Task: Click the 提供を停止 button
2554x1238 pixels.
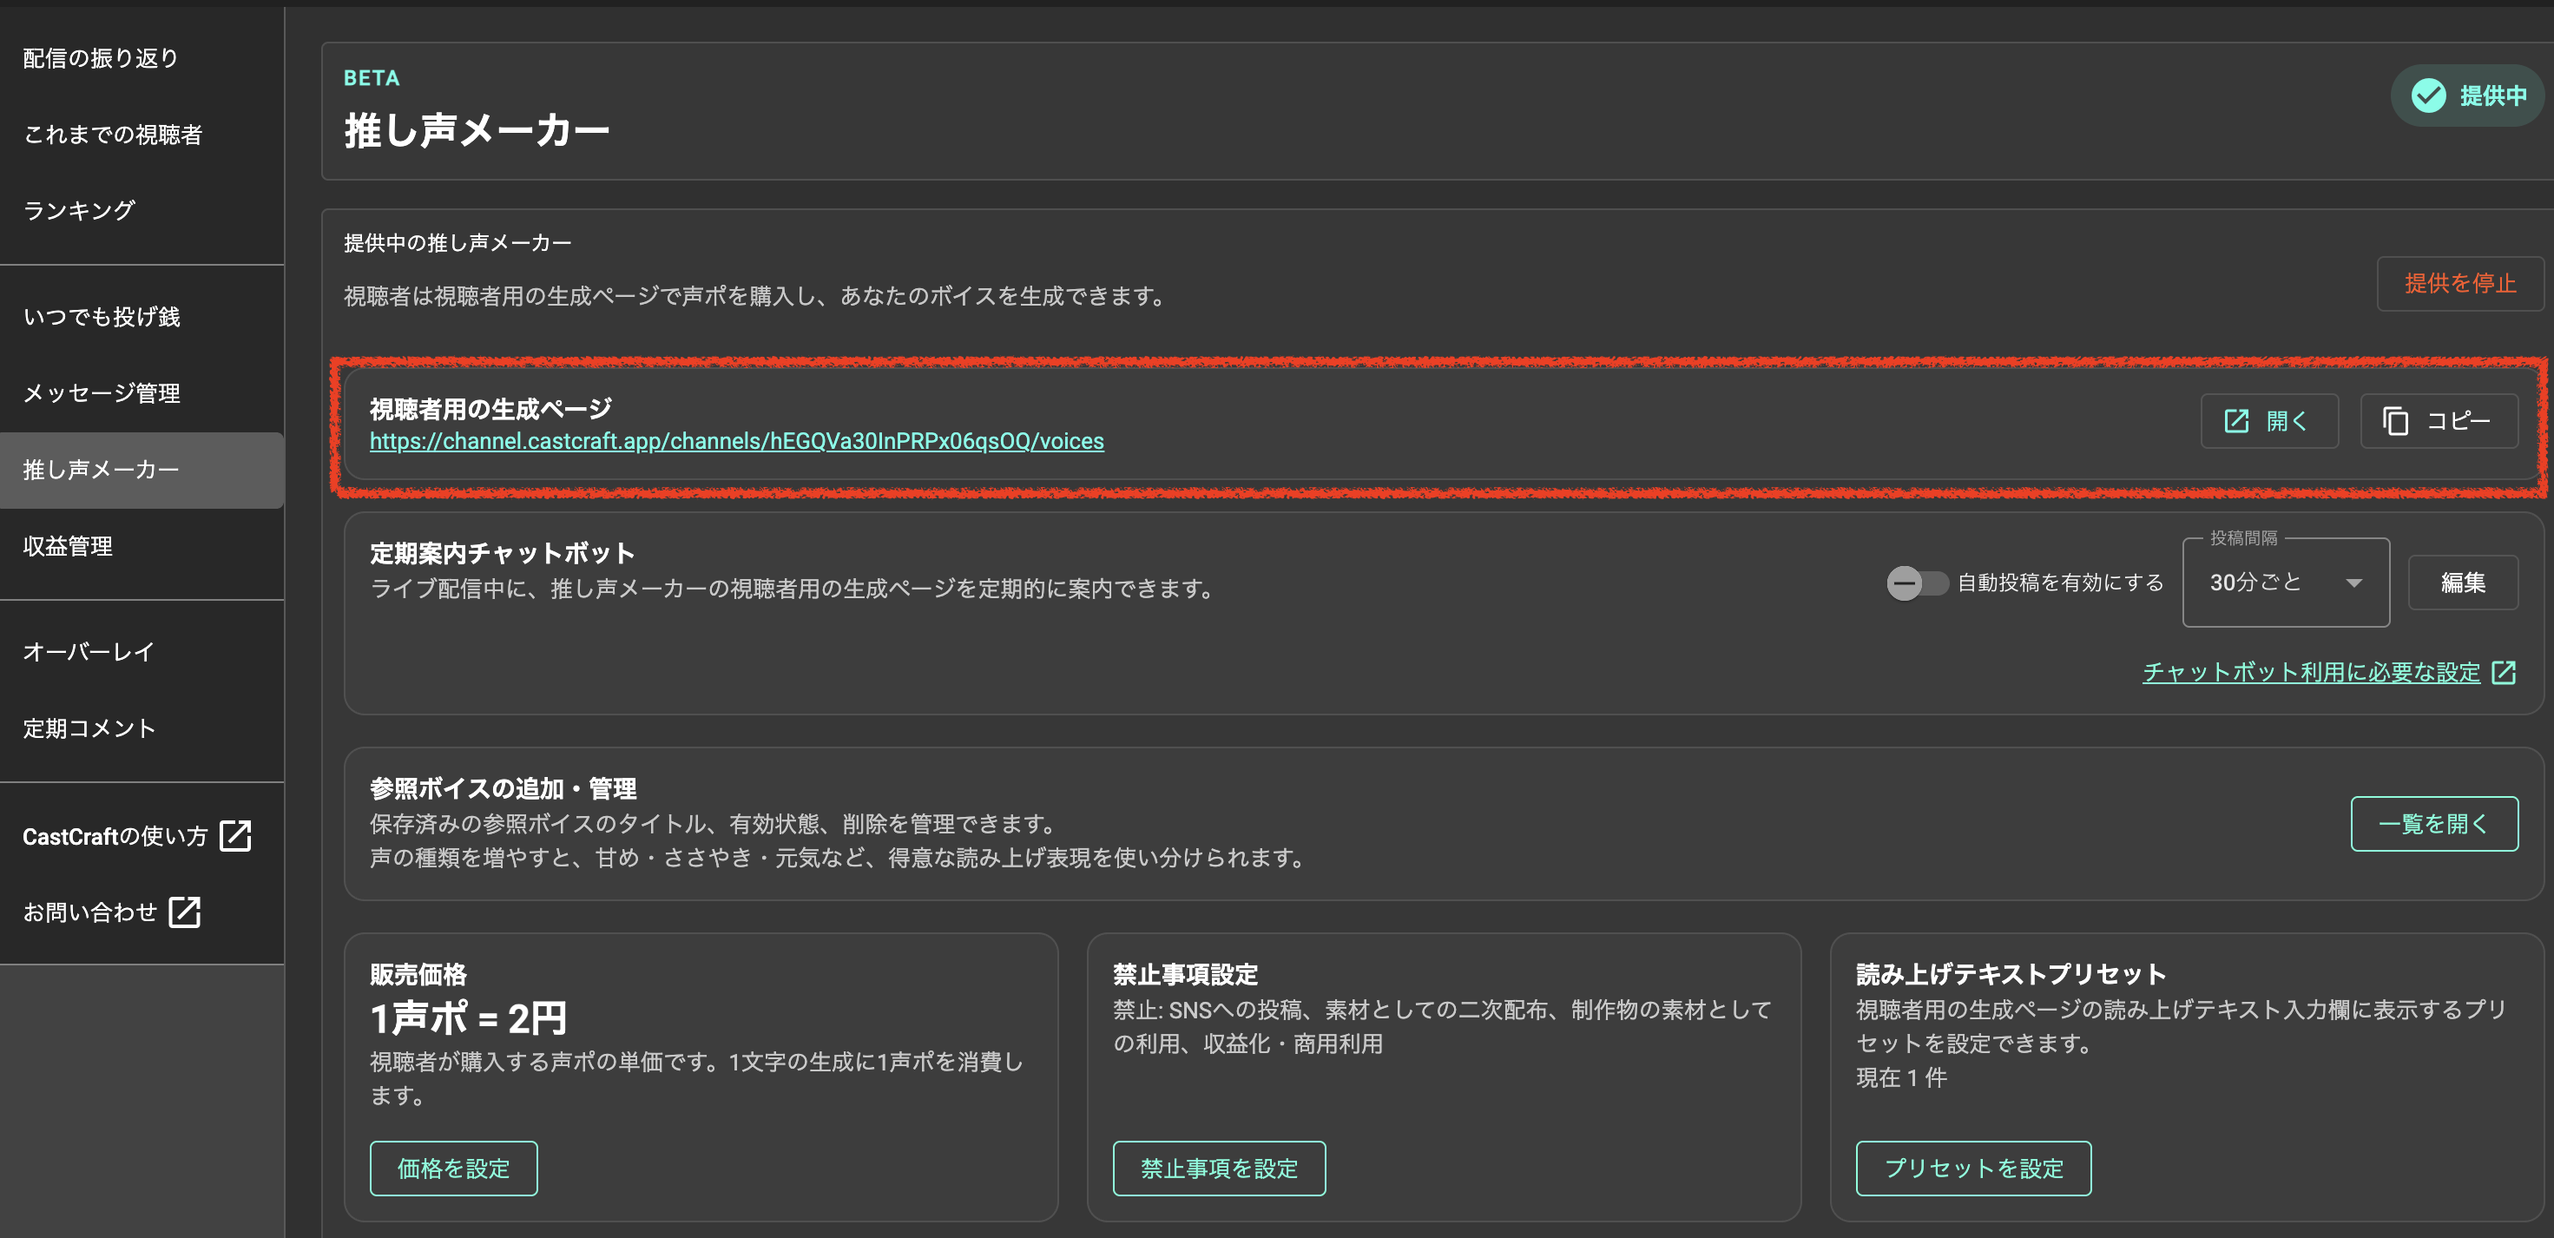Action: 2460,284
